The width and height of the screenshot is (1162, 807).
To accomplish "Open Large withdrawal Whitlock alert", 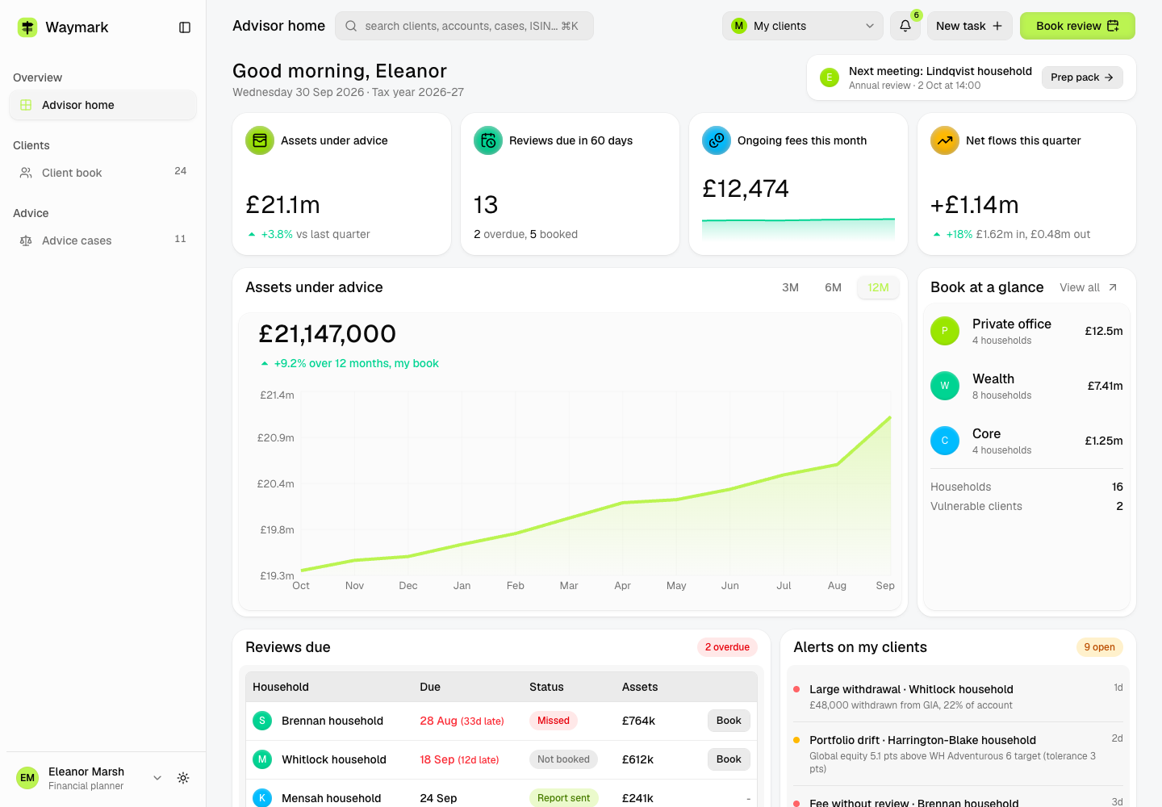I will (958, 696).
